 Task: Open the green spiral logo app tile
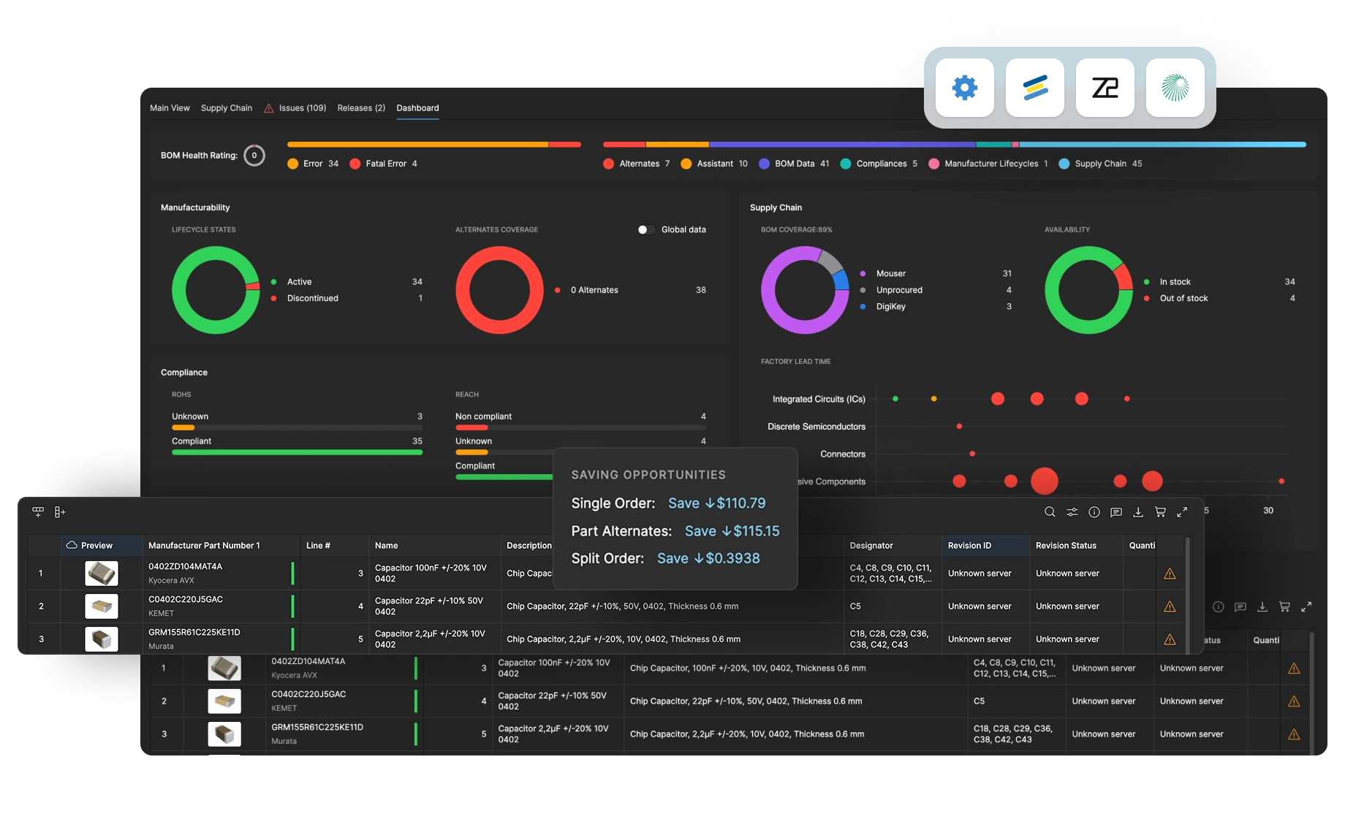point(1175,88)
